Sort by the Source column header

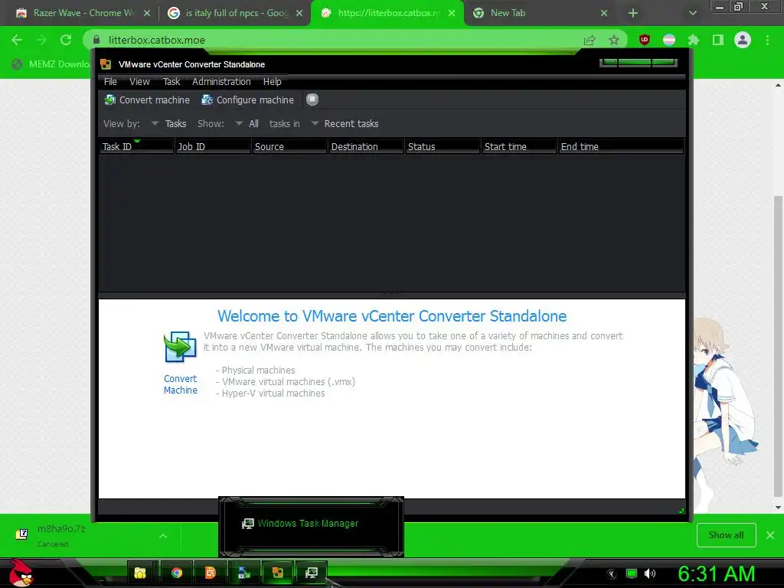[289, 146]
